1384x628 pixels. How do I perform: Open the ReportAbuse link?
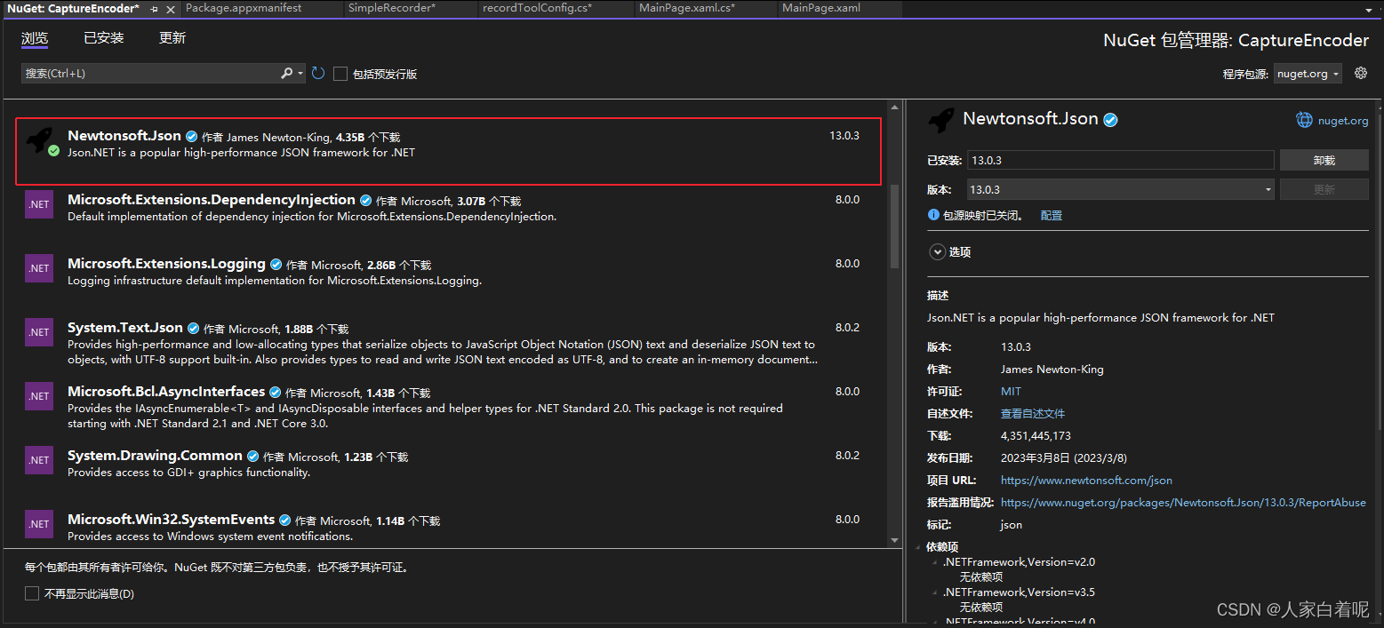[1183, 503]
